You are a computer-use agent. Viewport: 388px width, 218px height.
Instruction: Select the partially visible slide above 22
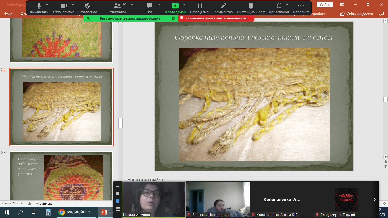(x=61, y=40)
